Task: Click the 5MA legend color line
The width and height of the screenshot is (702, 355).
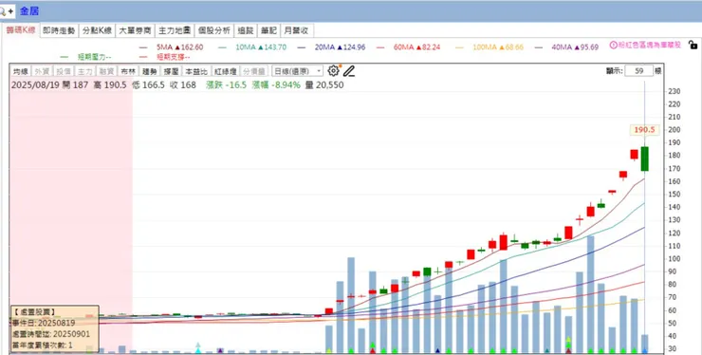Action: (x=143, y=47)
